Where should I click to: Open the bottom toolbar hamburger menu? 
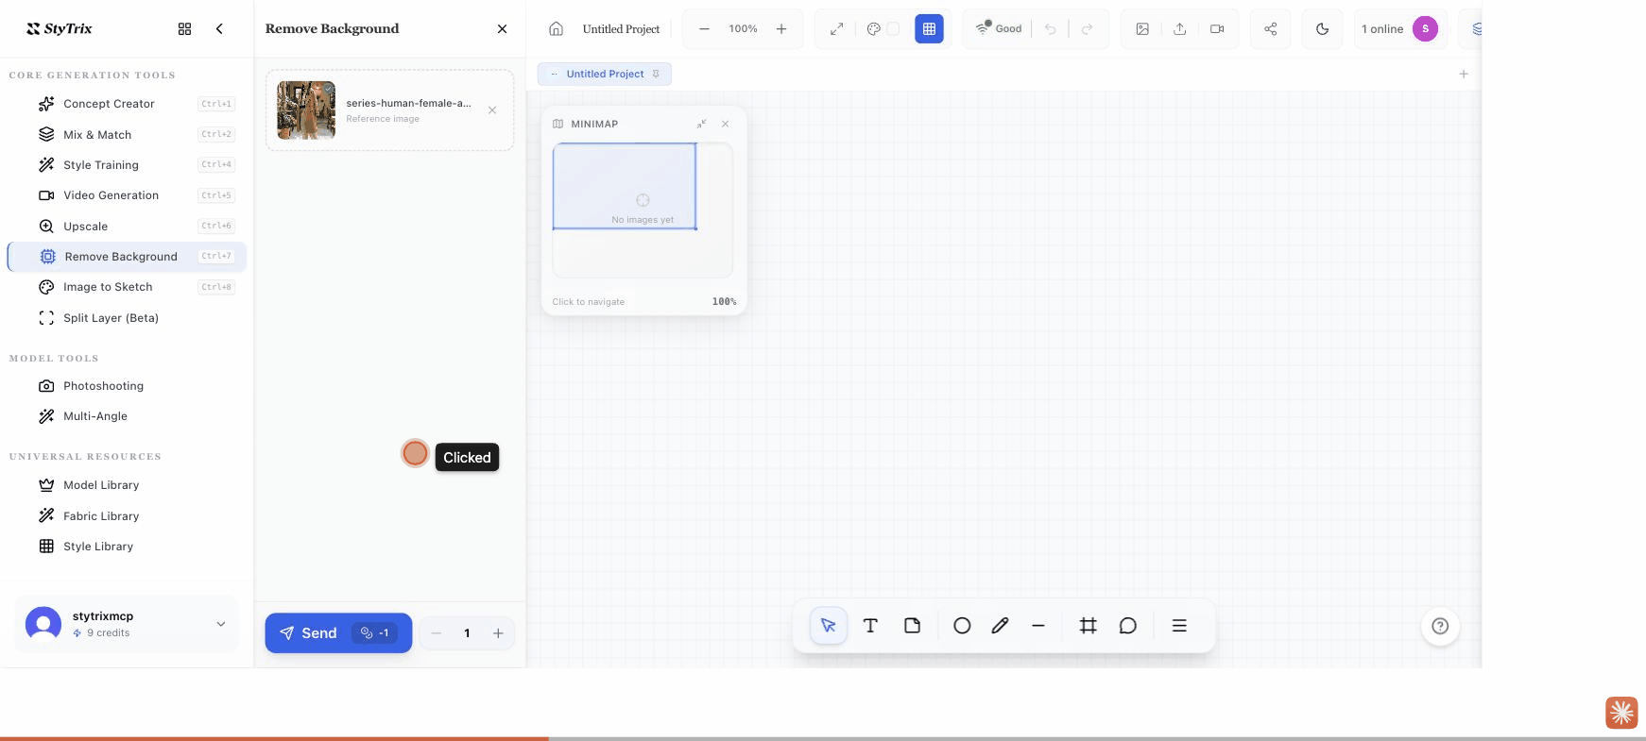[x=1179, y=626]
